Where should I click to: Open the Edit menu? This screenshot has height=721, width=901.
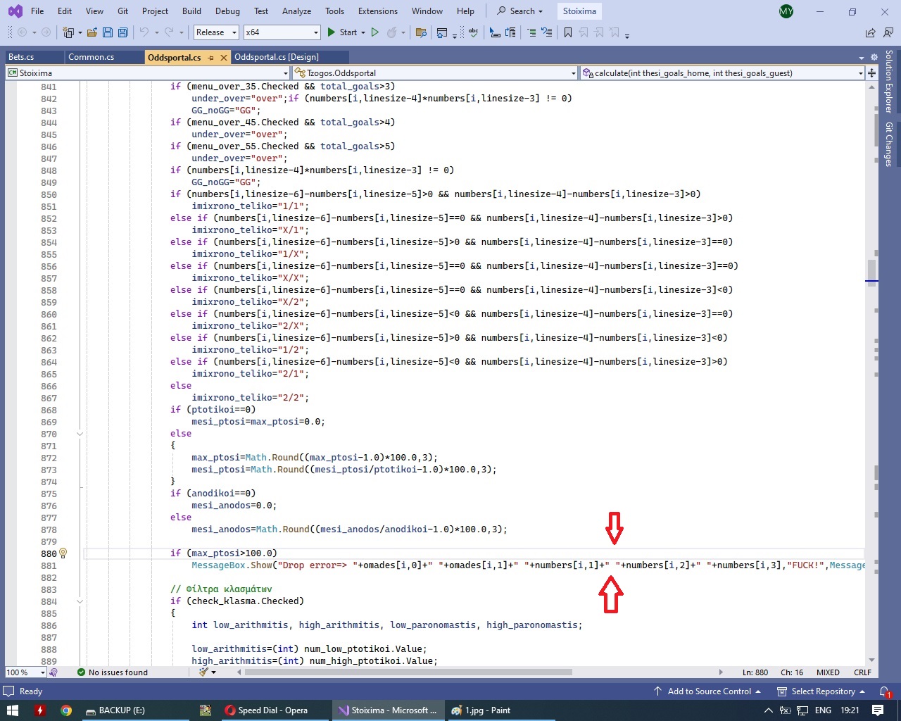[x=65, y=11]
